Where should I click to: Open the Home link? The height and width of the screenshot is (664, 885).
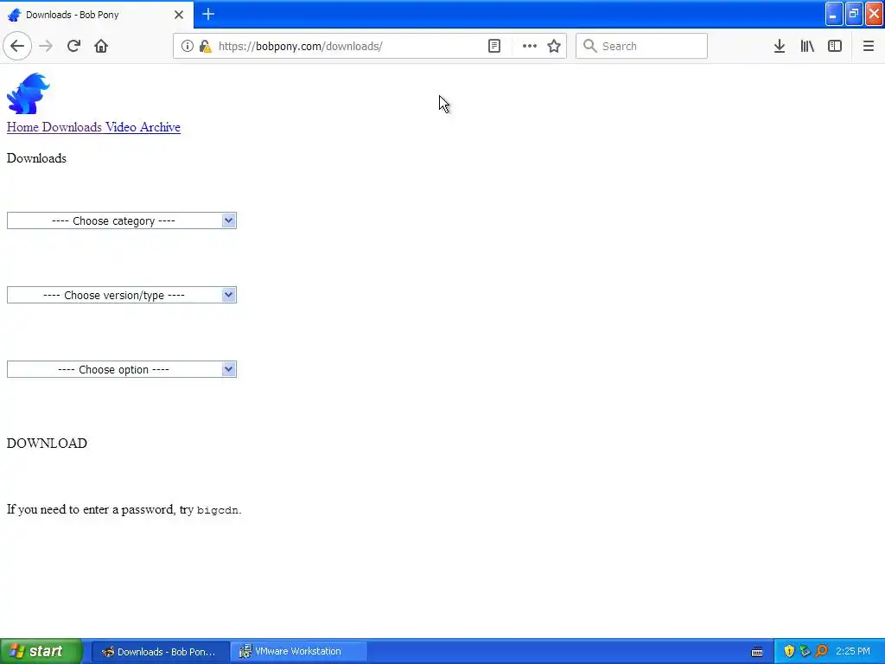(x=22, y=127)
